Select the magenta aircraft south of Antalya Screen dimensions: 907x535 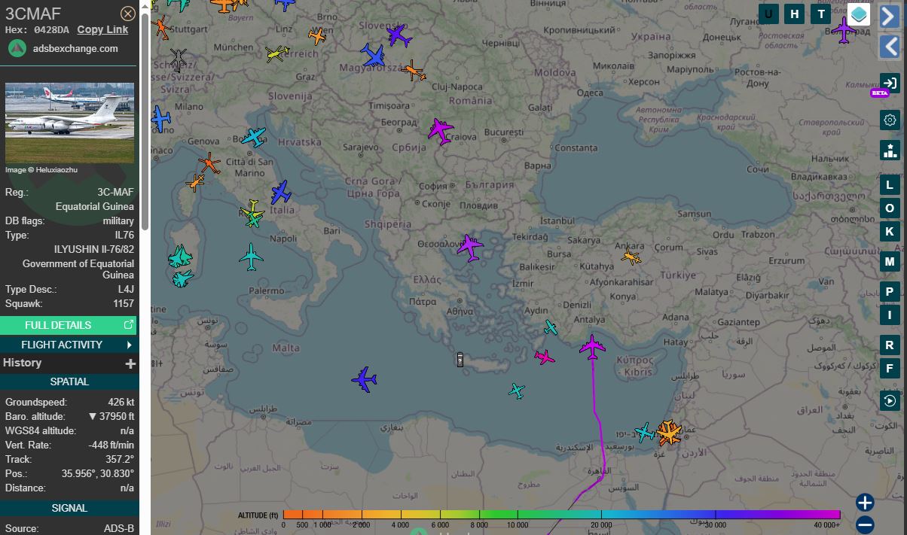(x=593, y=347)
